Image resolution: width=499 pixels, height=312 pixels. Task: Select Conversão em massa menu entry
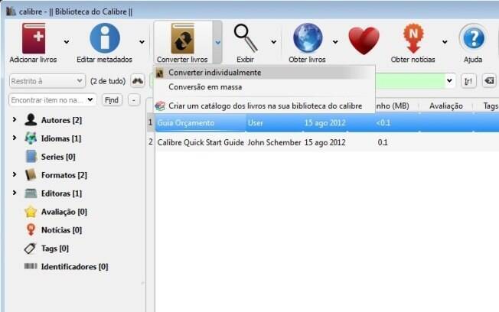coord(264,87)
